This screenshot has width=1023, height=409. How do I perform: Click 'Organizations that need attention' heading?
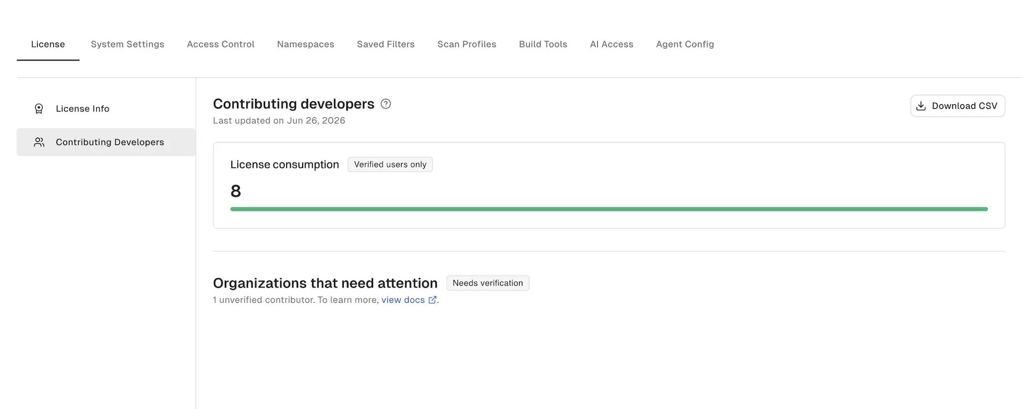(325, 283)
